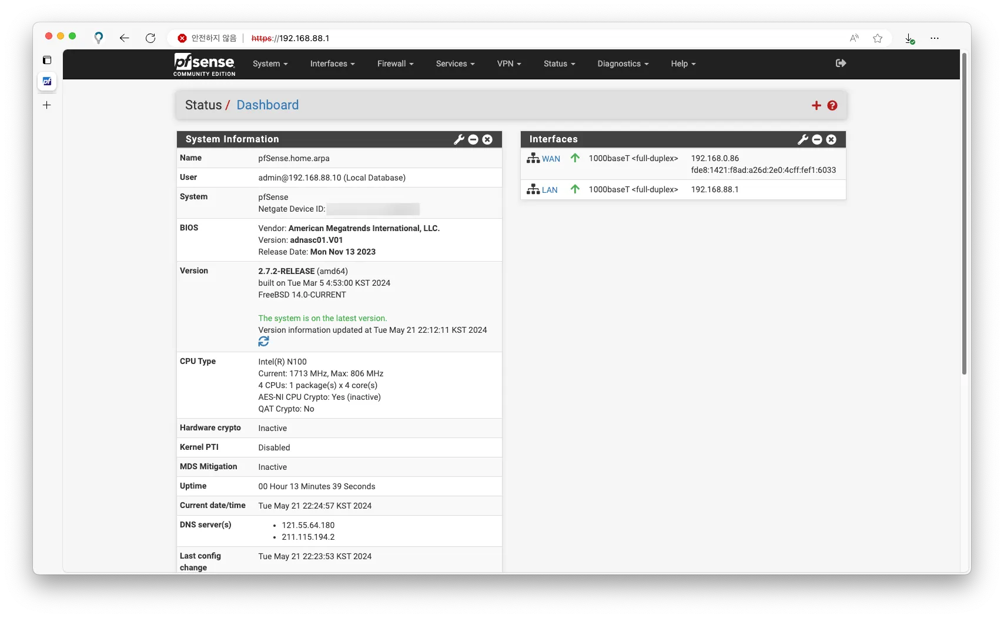
Task: Click the LAN IP 192.168.88.1 in widget
Action: 715,189
